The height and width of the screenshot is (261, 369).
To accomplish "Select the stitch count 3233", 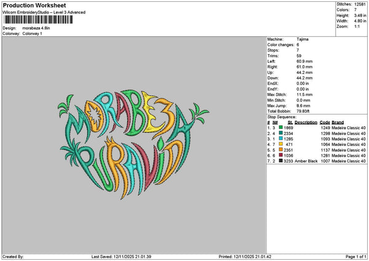I will tap(288, 161).
